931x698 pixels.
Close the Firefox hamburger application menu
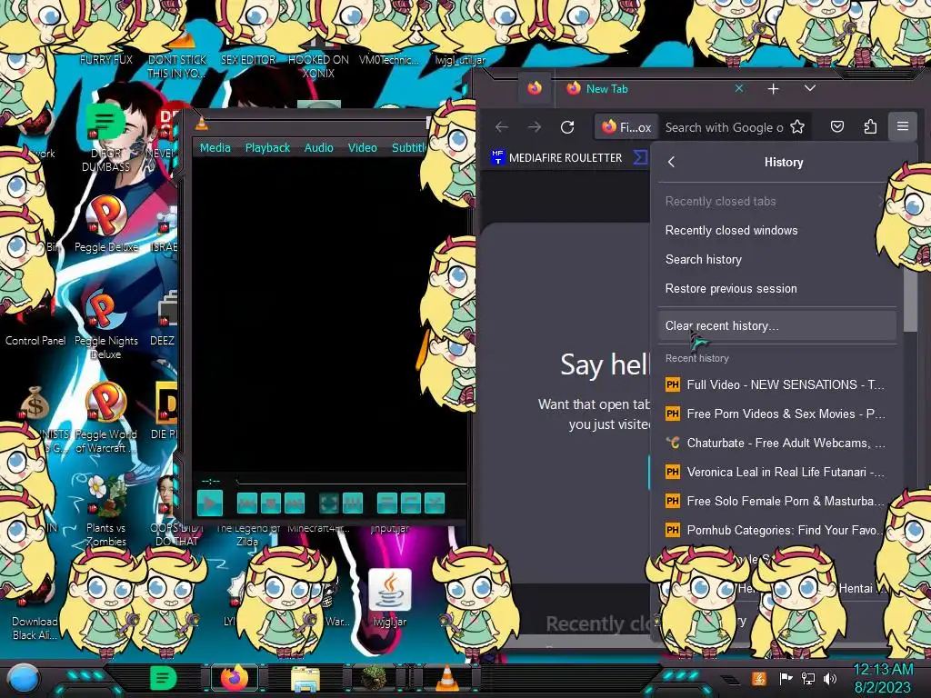[903, 126]
